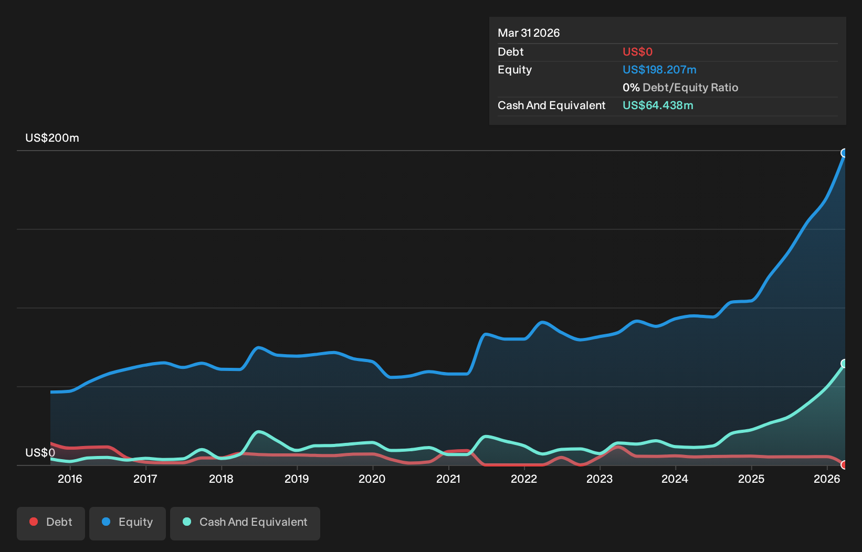Click the Debt value US$0 in tooltip
This screenshot has height=552, width=862.
(637, 52)
